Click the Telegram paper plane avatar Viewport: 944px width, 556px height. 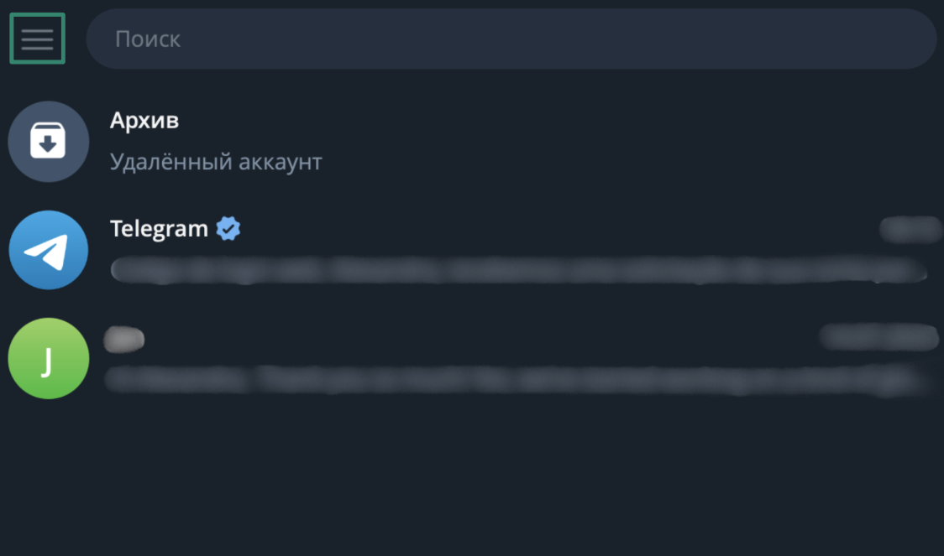pyautogui.click(x=49, y=250)
